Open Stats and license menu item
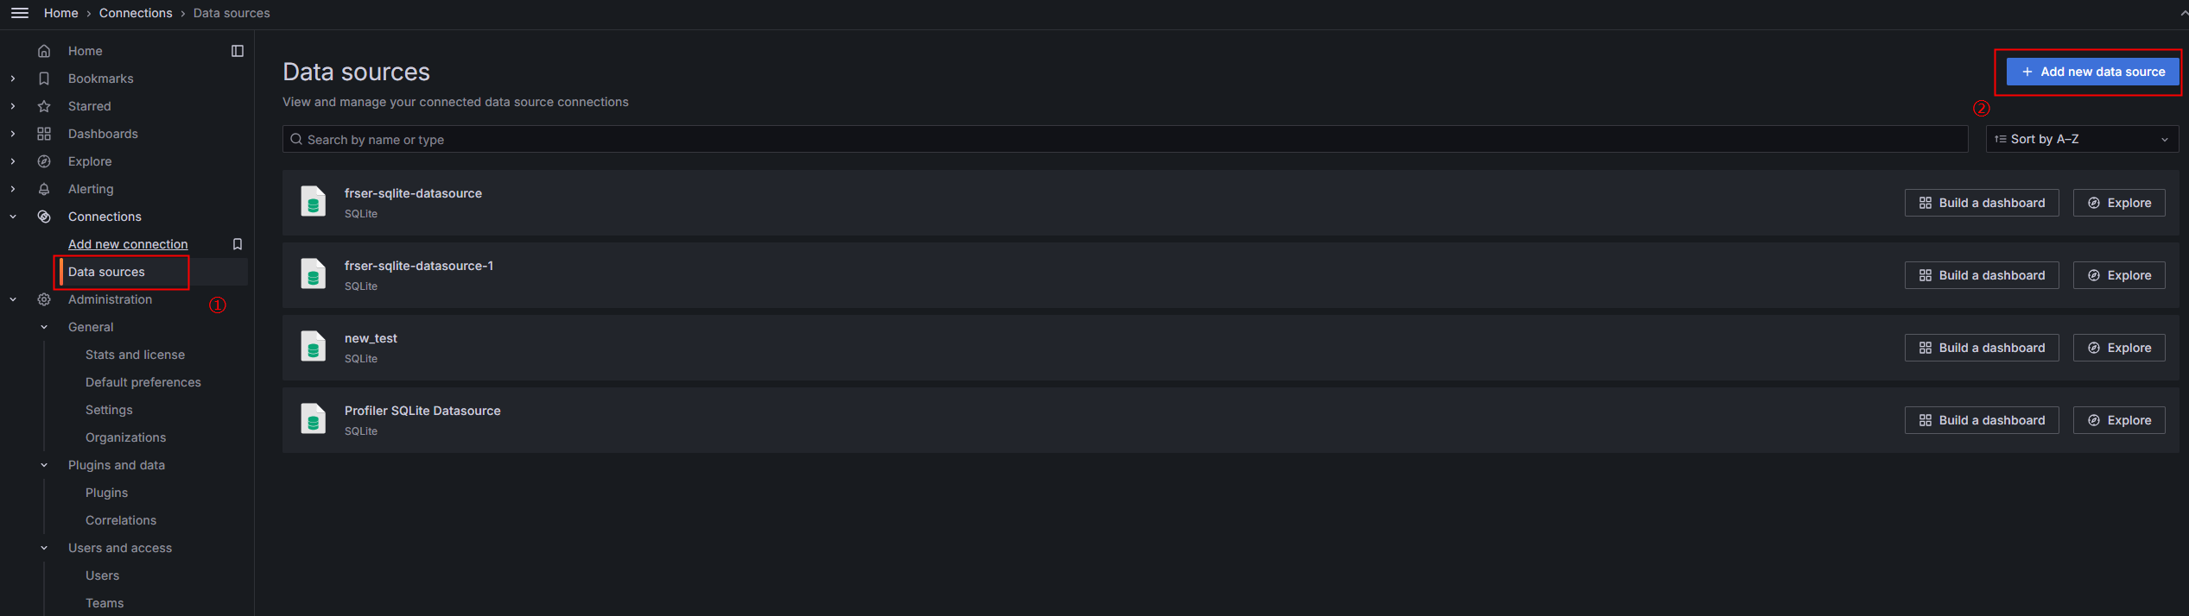 [135, 355]
